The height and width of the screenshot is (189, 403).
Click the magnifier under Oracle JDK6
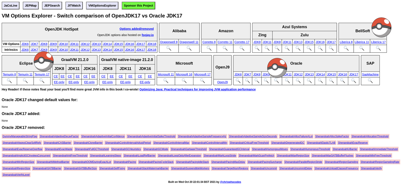coord(238,81)
